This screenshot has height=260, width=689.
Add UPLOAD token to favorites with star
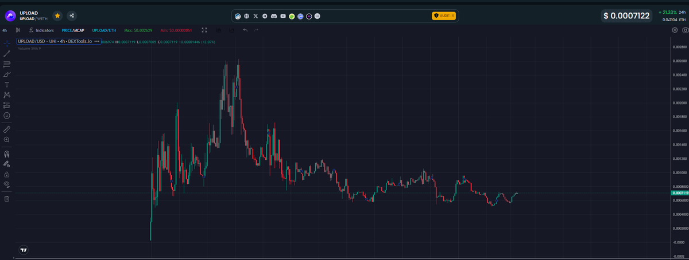point(57,15)
